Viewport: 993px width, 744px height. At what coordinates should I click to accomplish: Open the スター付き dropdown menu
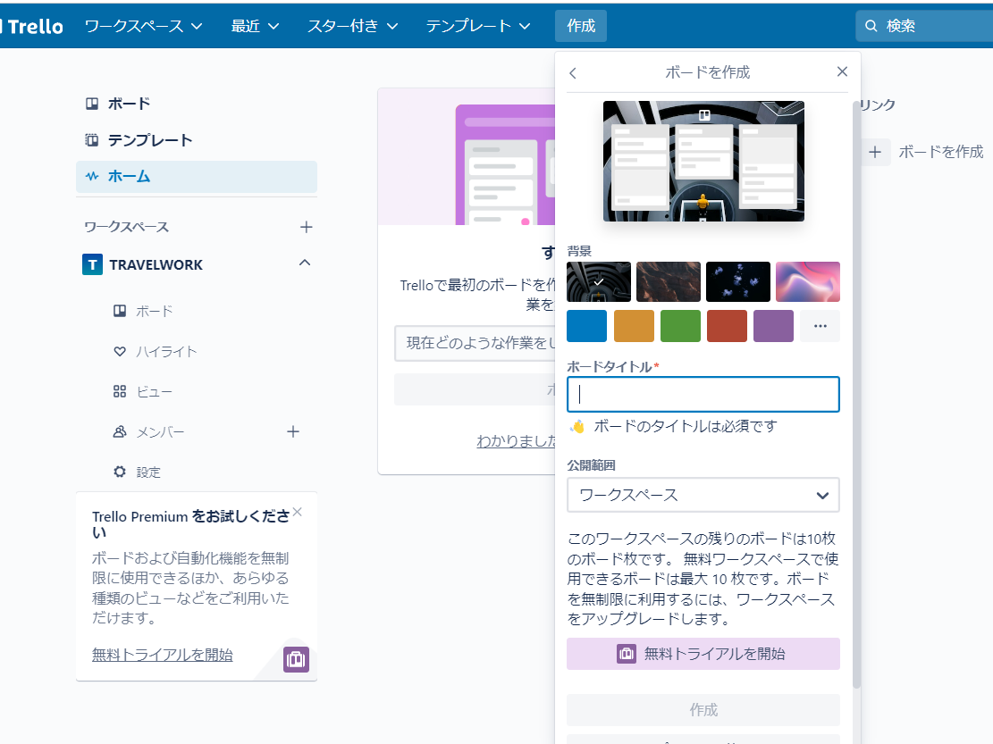point(352,26)
